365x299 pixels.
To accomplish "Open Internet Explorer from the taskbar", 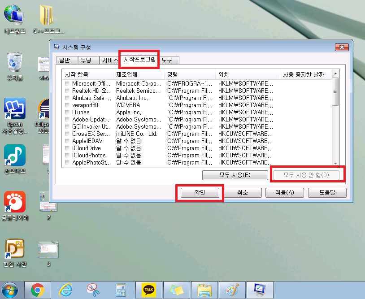I will [x=65, y=290].
